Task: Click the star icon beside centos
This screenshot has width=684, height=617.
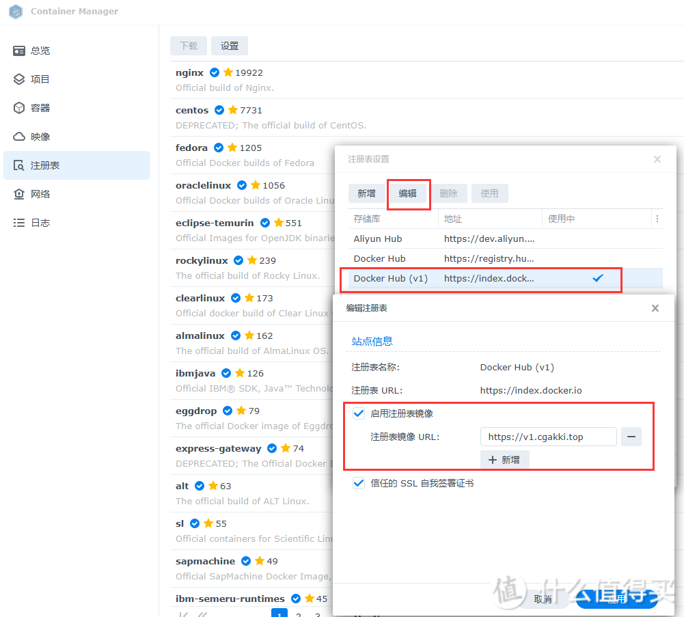Action: point(233,110)
